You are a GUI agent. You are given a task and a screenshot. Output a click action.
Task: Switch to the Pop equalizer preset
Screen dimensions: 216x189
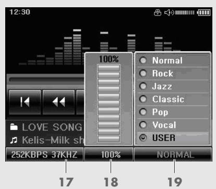point(173,112)
